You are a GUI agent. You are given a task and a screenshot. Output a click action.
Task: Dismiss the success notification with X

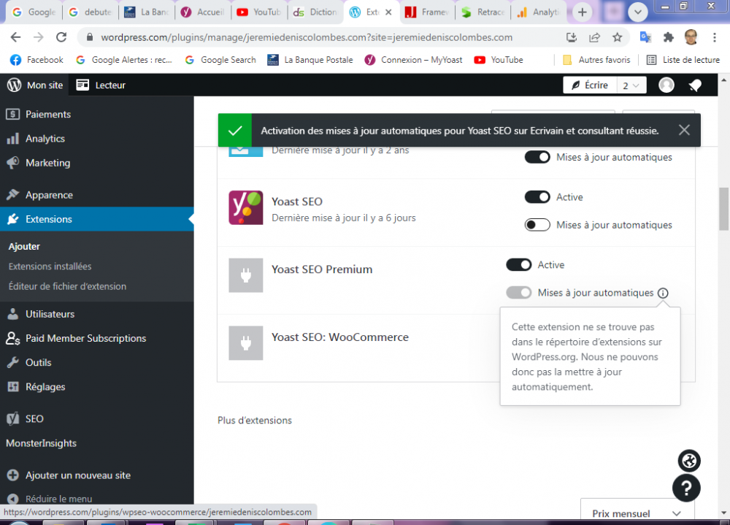(684, 130)
